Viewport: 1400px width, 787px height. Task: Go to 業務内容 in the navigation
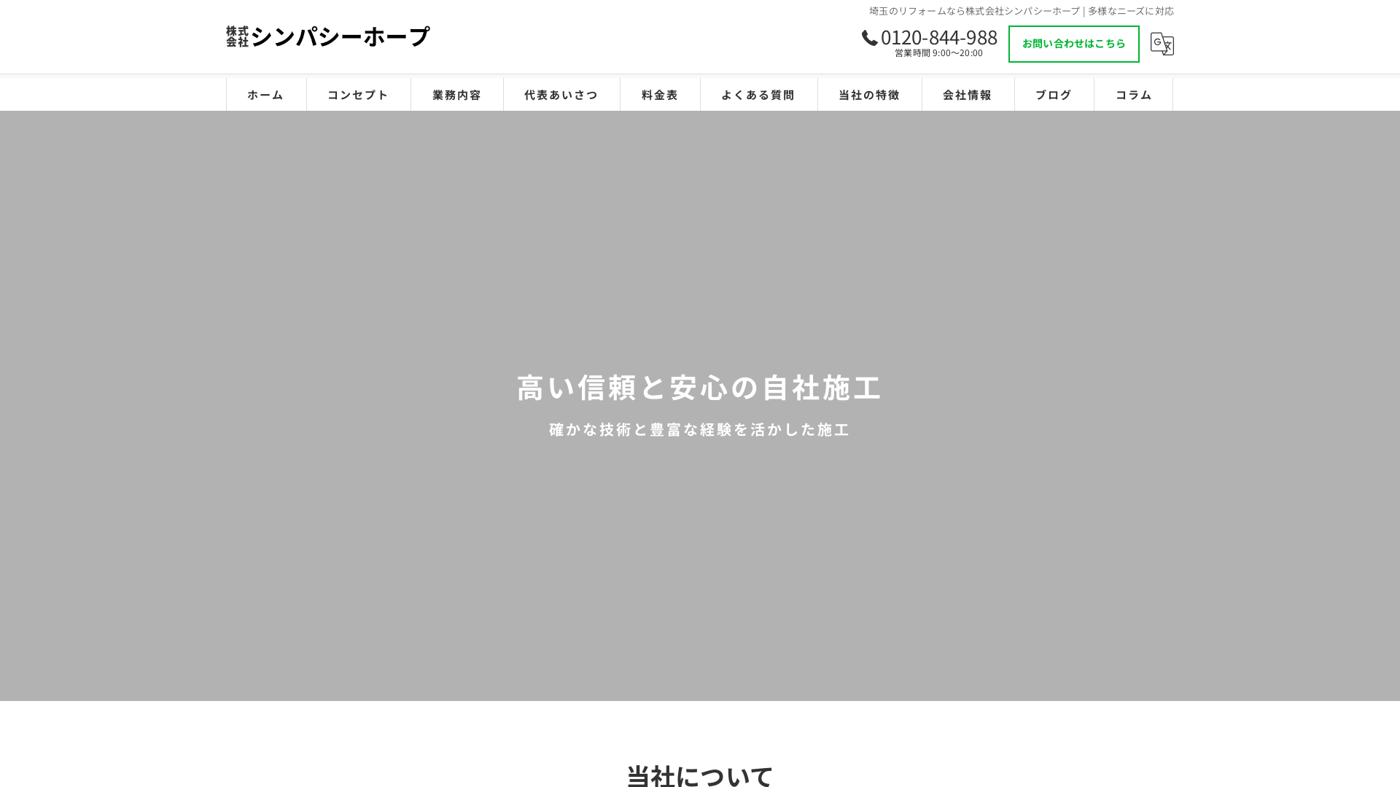pyautogui.click(x=457, y=95)
